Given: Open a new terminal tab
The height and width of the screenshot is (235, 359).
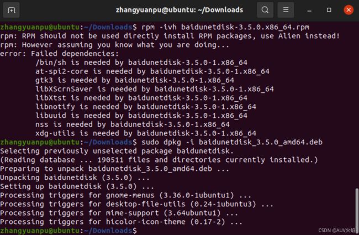Looking at the screenshot, I should click(x=11, y=10).
